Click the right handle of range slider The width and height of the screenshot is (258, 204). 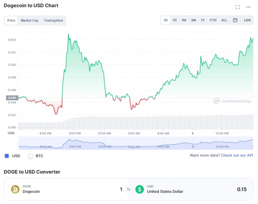coord(253,143)
